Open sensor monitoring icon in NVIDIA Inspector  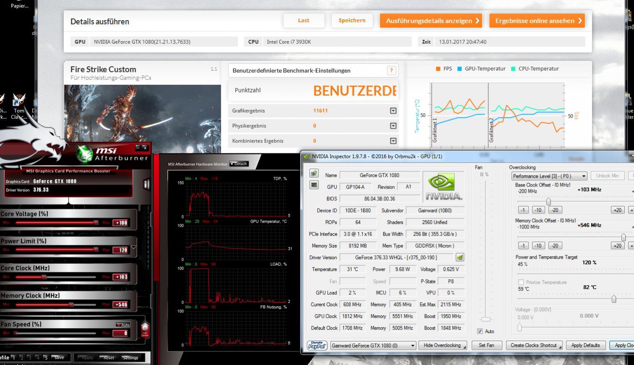314,185
